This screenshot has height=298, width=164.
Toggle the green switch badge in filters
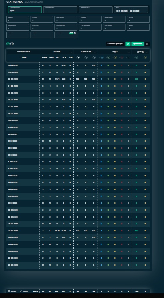(71, 33)
